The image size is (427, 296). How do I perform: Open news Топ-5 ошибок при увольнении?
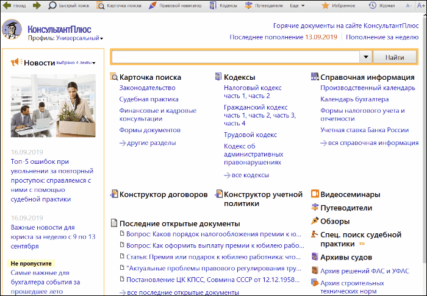click(52, 180)
